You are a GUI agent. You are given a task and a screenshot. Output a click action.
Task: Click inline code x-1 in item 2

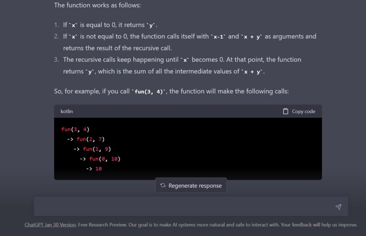click(x=218, y=37)
